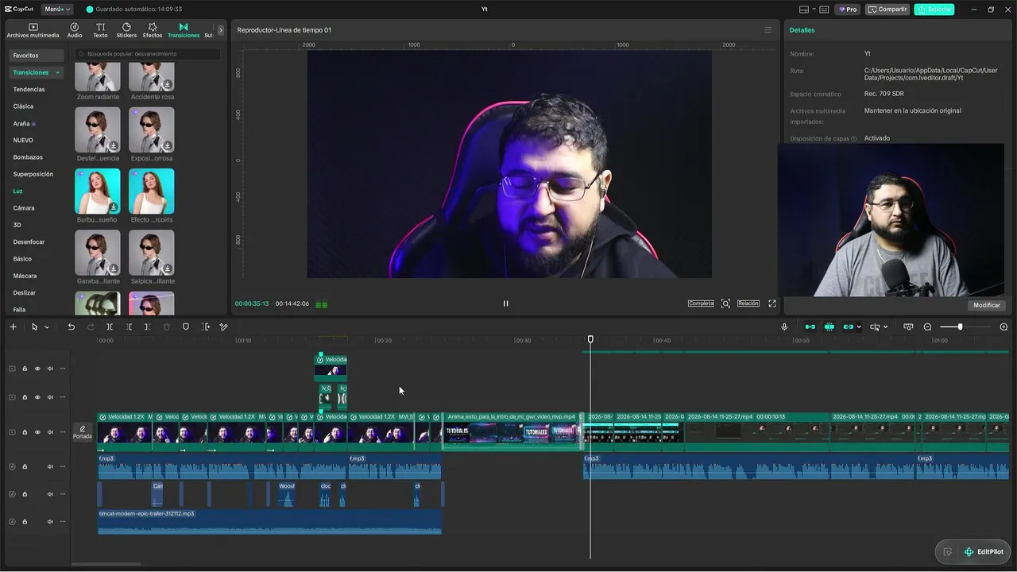
Task: Select the Tendencias transition category
Action: tap(29, 89)
